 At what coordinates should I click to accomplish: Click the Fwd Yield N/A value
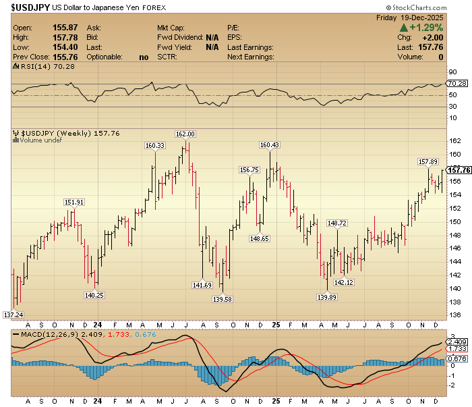[212, 47]
